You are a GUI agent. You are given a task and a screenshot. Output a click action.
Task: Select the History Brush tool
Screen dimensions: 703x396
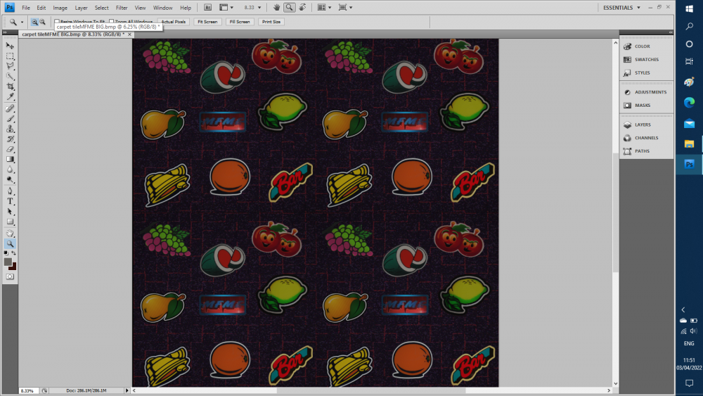pyautogui.click(x=10, y=139)
